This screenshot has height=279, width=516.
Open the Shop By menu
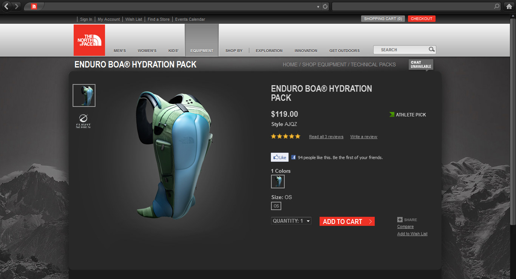[234, 51]
